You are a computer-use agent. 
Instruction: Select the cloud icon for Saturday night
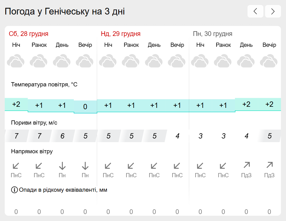[x=16, y=61]
